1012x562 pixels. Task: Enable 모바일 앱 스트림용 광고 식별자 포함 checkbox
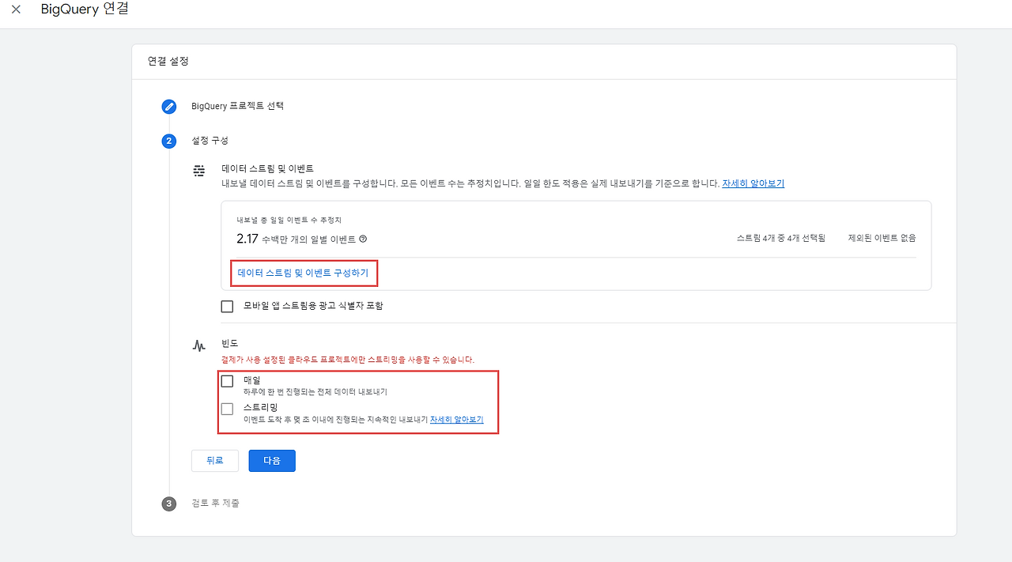point(228,306)
